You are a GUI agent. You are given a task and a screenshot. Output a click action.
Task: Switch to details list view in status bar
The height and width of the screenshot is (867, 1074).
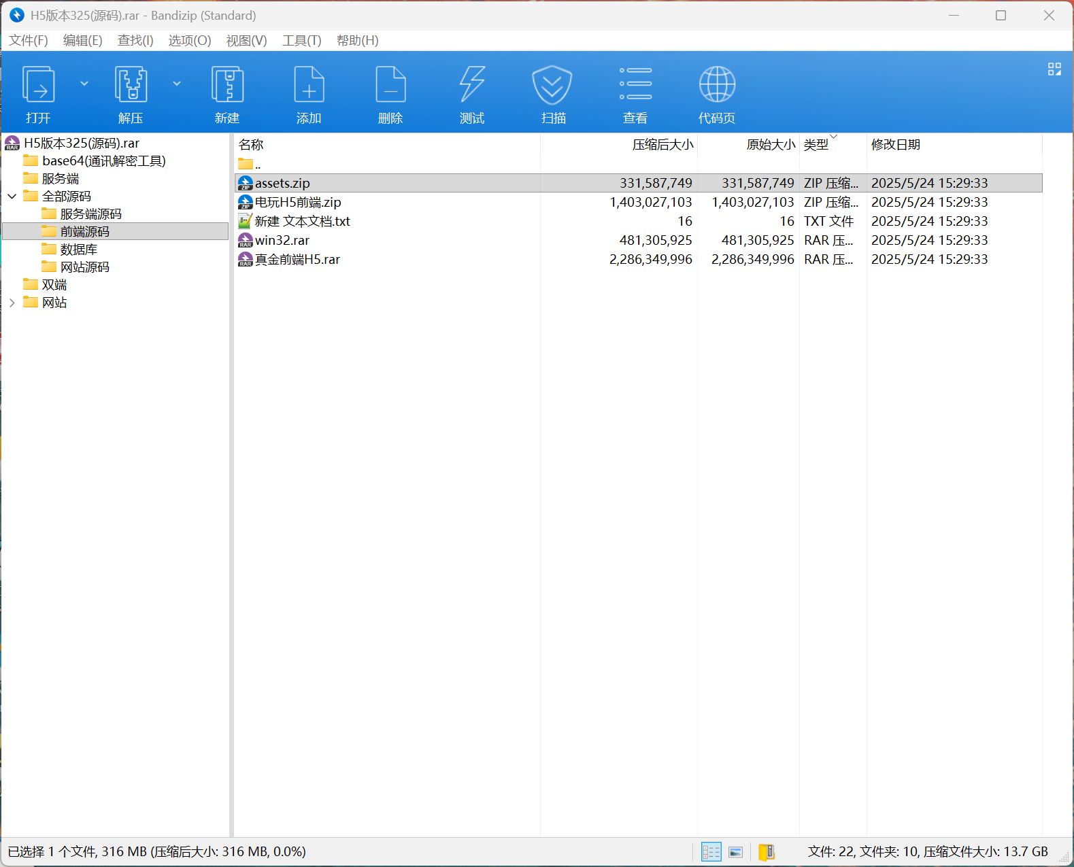[711, 852]
